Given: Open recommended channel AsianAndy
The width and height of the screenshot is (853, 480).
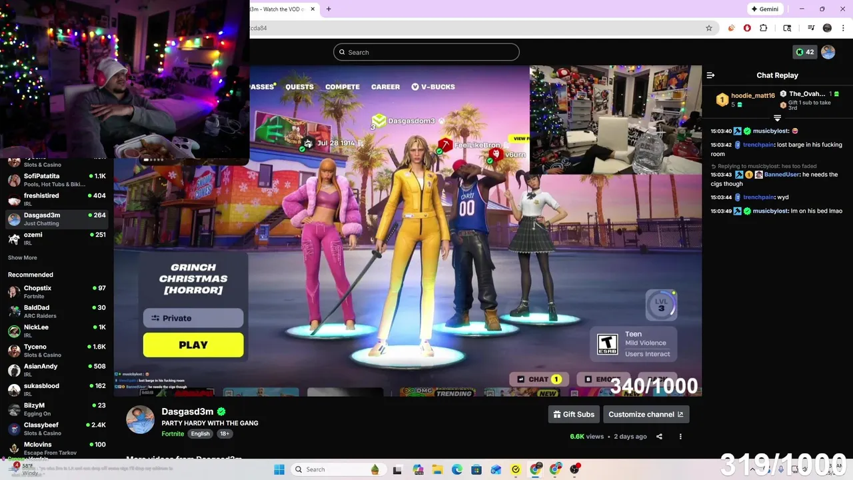Looking at the screenshot, I should [57, 370].
